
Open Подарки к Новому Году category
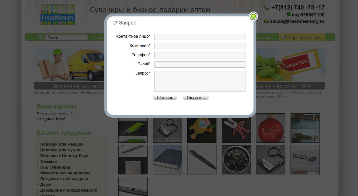(x=64, y=156)
